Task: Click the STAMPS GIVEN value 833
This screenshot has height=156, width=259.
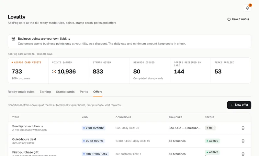Action: tap(98, 72)
